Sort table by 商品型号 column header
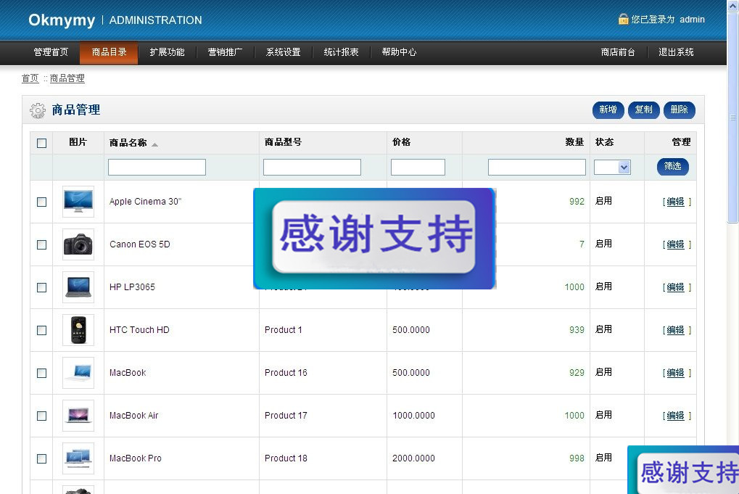Image resolution: width=739 pixels, height=494 pixels. pos(283,142)
